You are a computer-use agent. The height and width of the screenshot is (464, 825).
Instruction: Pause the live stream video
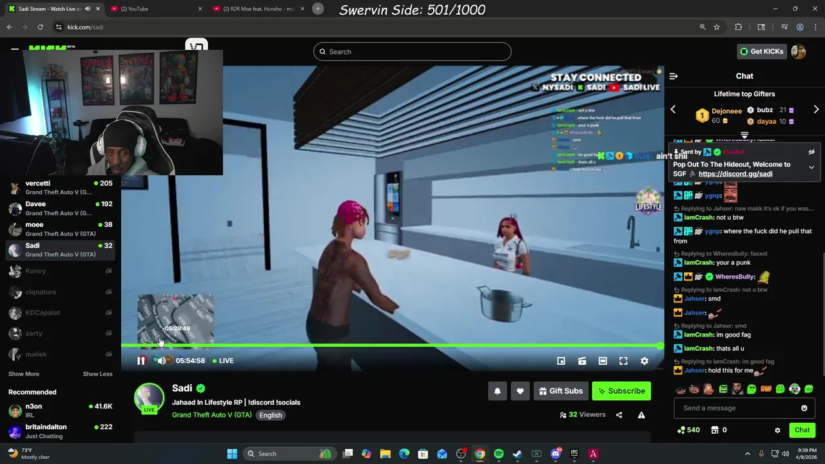point(141,361)
